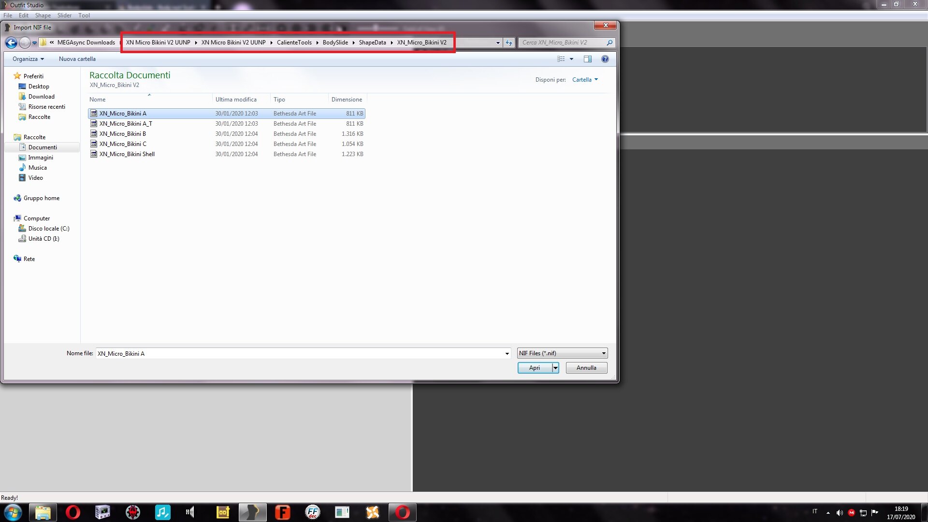The height and width of the screenshot is (522, 928).
Task: Select Computer in the navigation pane
Action: pyautogui.click(x=32, y=218)
